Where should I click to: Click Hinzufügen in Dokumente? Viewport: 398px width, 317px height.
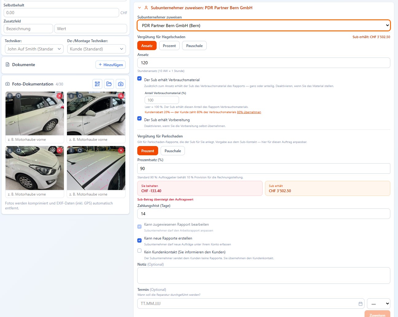tap(111, 65)
